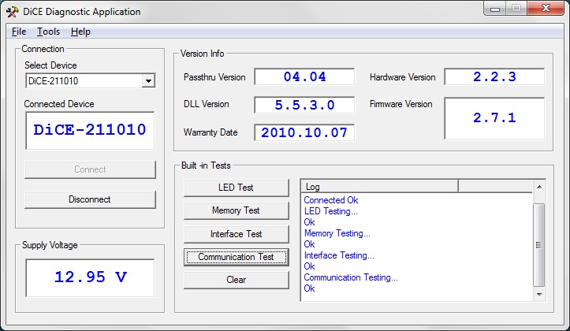Clear the test log
Image resolution: width=570 pixels, height=331 pixels.
(236, 280)
